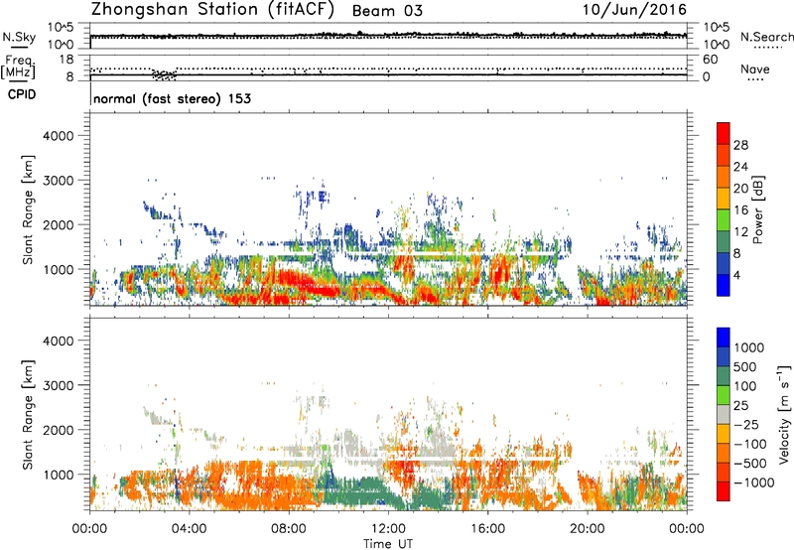
Task: Click the '-500' label on the velocity colorbar
Action: [751, 464]
